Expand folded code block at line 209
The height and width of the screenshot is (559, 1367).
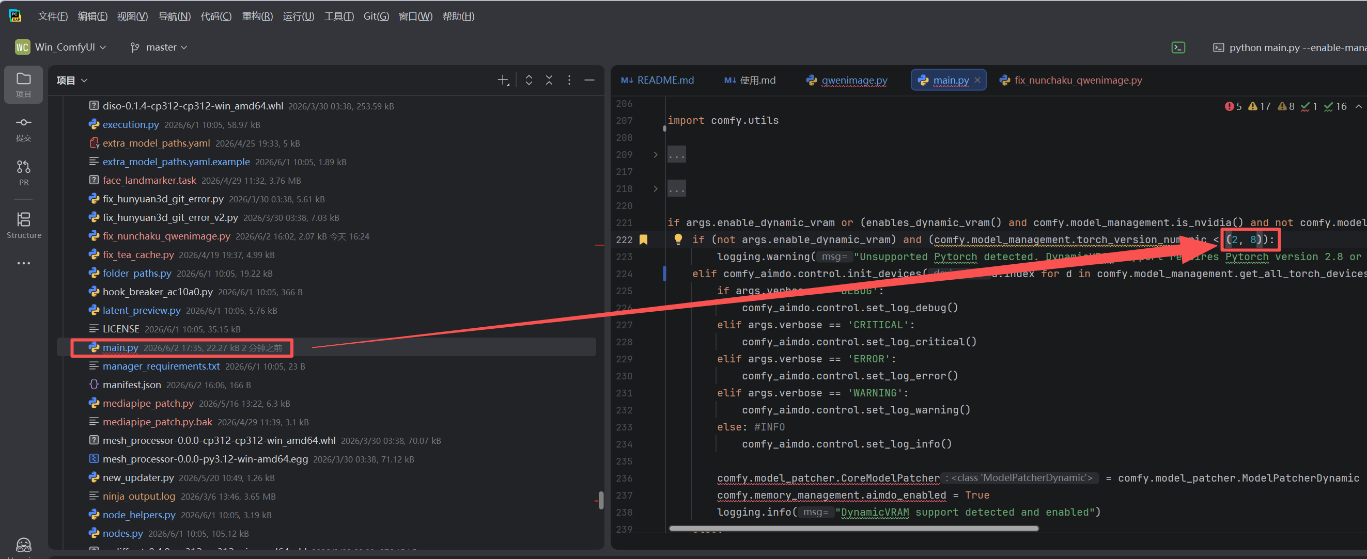(656, 155)
